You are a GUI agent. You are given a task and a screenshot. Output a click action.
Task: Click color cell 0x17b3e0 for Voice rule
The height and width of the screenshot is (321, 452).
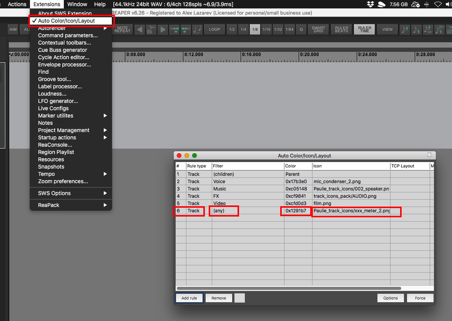[298, 181]
